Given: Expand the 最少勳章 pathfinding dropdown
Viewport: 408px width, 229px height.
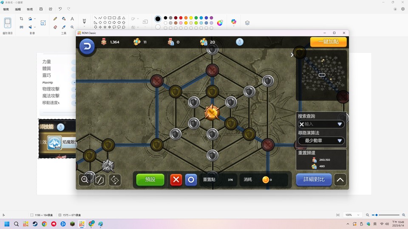Looking at the screenshot, I should pyautogui.click(x=321, y=141).
